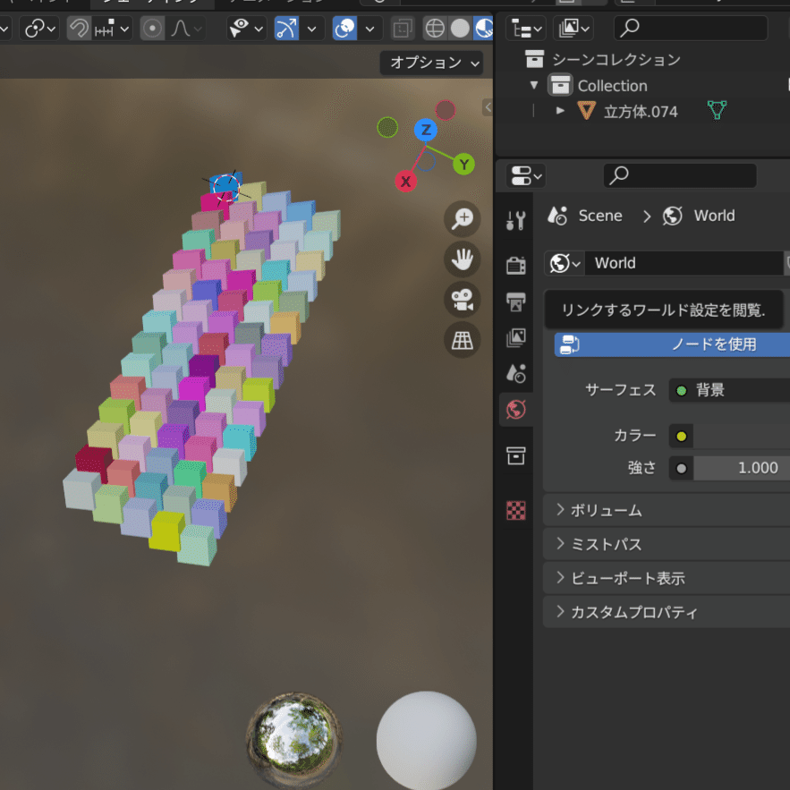Toggle snapping with the magnet icon
This screenshot has height=790, width=790.
coord(78,28)
